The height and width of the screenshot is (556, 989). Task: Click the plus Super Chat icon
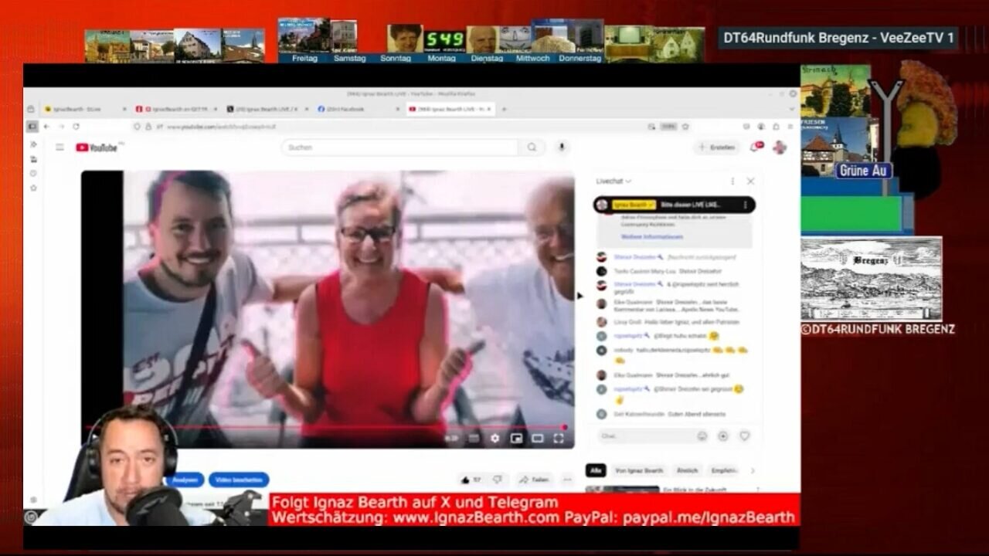(x=723, y=436)
